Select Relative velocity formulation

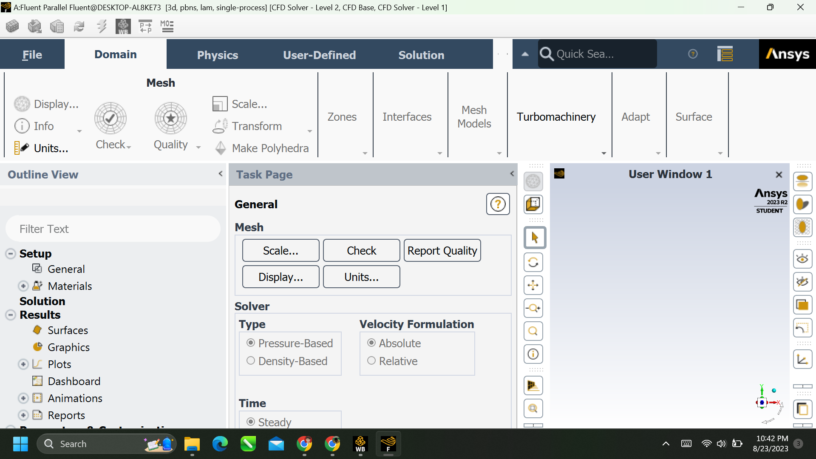(x=371, y=361)
